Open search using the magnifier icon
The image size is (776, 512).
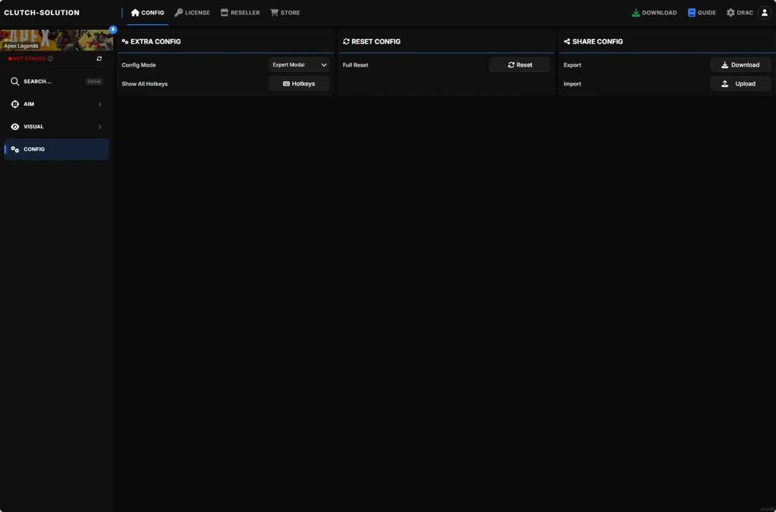(15, 81)
